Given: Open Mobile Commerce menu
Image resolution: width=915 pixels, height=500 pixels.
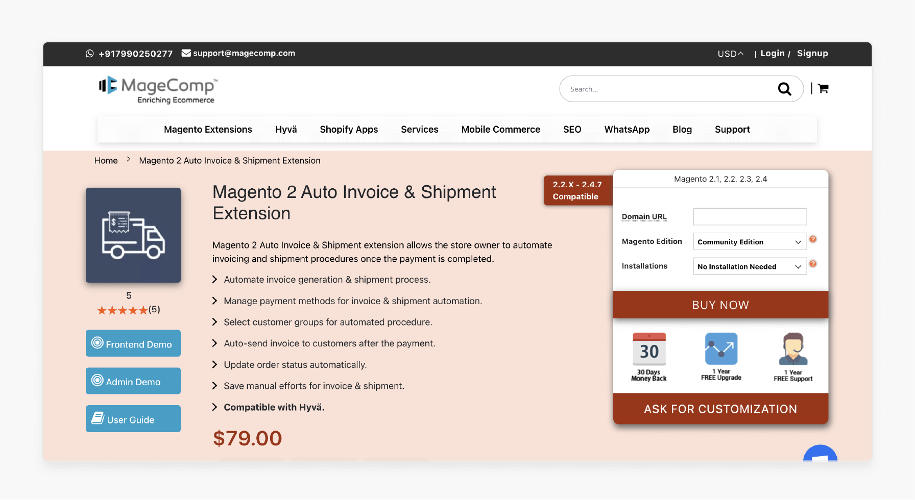Looking at the screenshot, I should (x=501, y=130).
